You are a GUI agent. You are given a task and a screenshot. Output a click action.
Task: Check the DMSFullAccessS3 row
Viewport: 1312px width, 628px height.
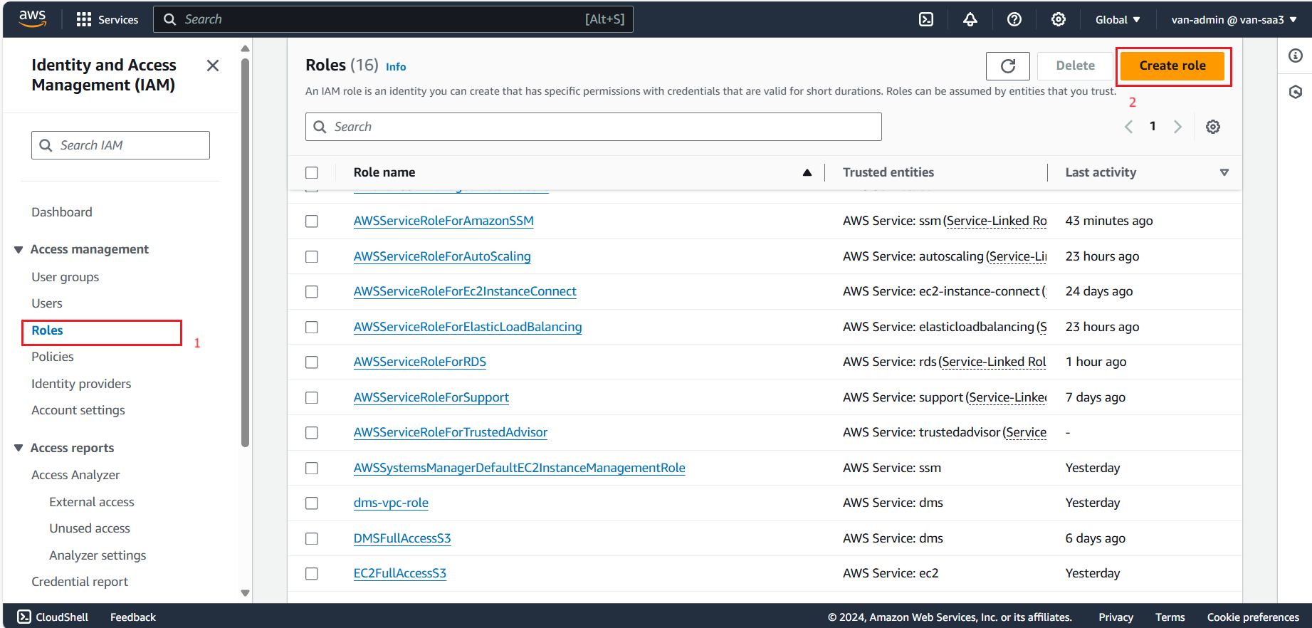click(312, 538)
